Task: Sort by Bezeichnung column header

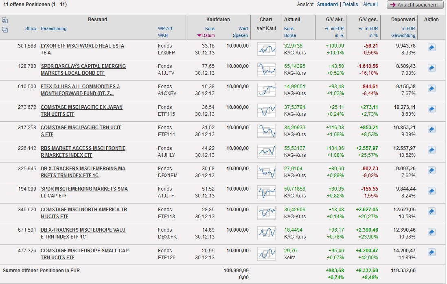Action: (53, 28)
